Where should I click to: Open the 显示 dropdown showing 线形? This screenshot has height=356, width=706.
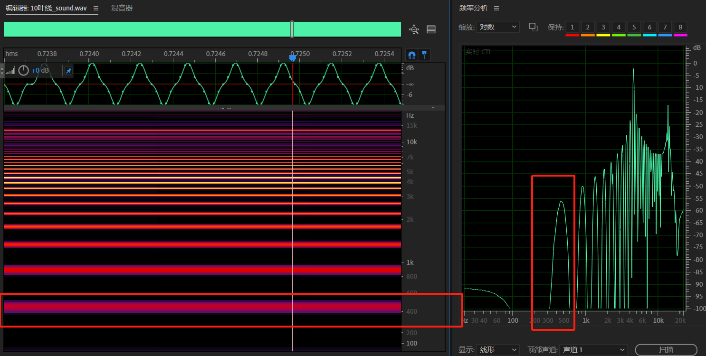[x=498, y=350]
